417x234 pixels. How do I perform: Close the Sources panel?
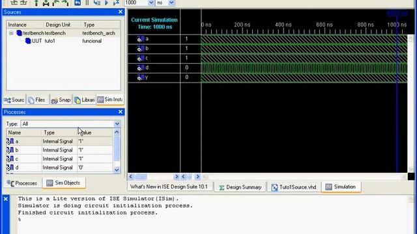pyautogui.click(x=120, y=12)
